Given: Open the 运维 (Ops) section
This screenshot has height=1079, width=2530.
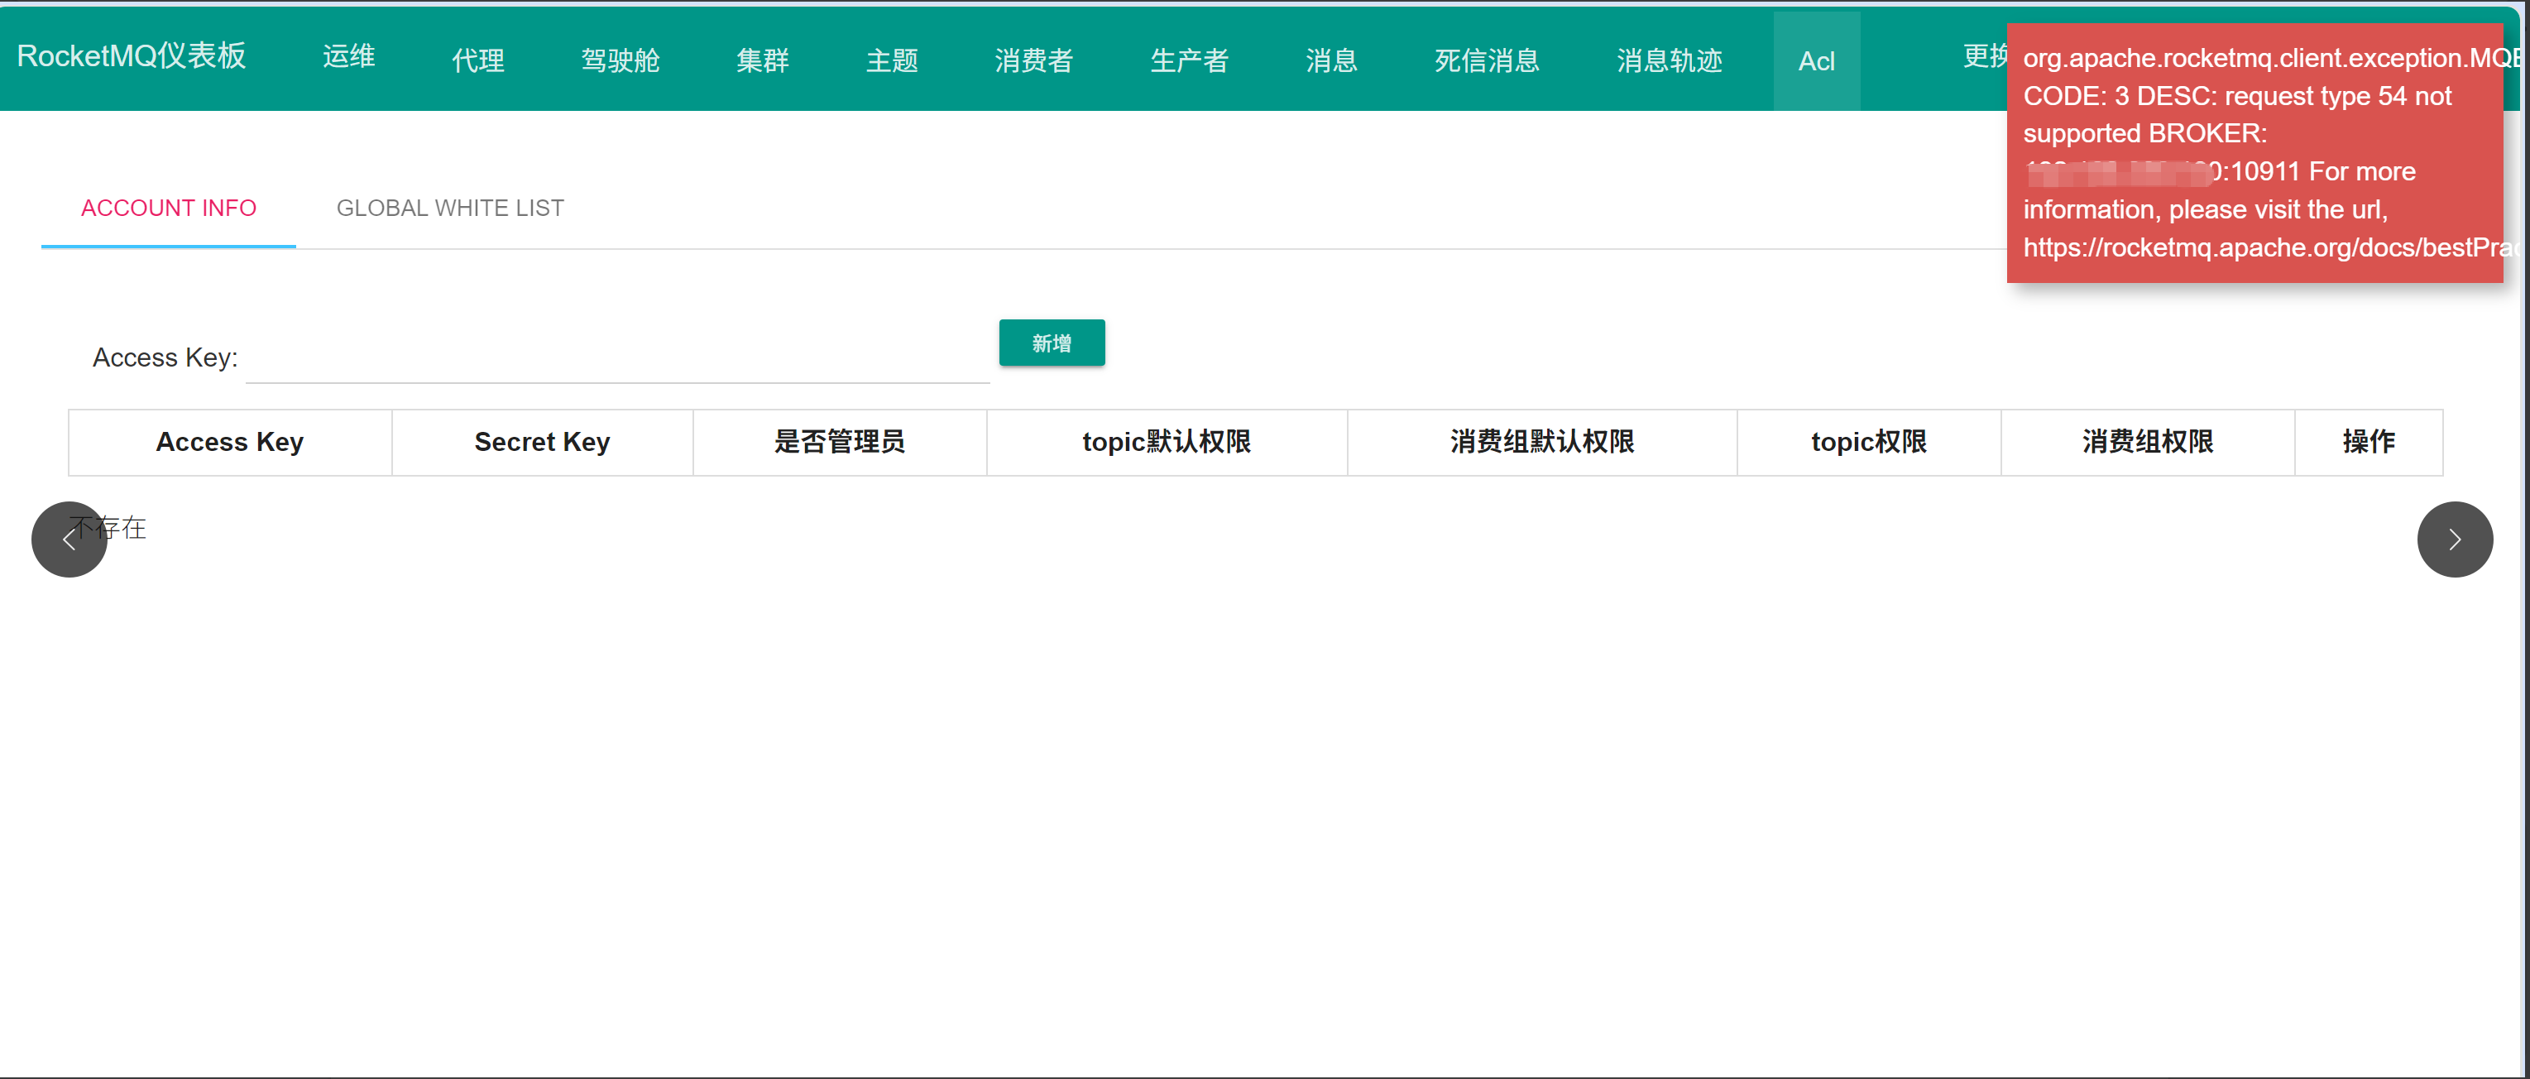Looking at the screenshot, I should coord(347,56).
